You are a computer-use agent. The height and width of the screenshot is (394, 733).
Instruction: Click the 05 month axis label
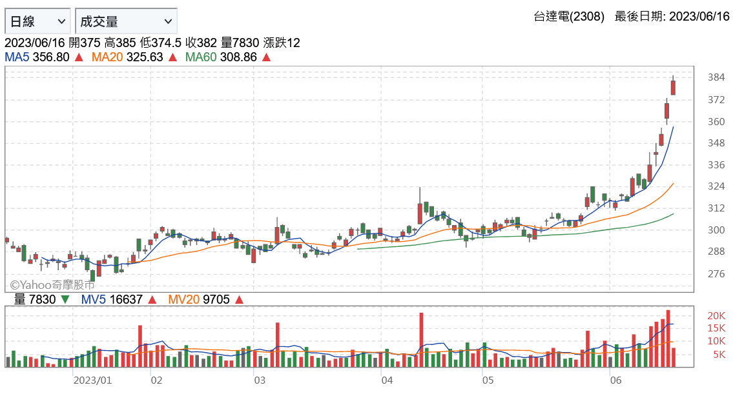[x=488, y=380]
